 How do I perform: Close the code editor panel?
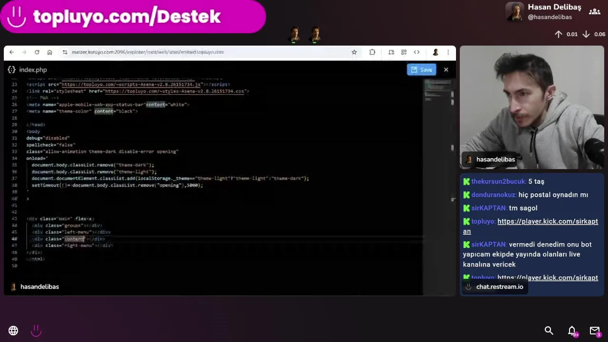446,70
